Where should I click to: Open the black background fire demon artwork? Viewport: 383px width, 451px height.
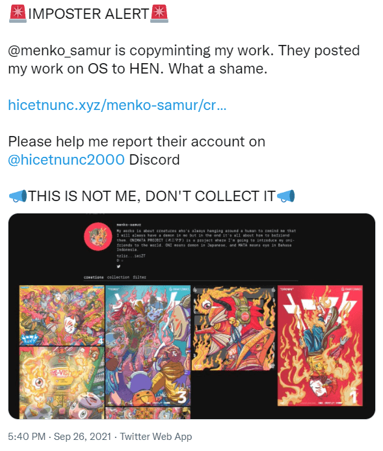click(234, 328)
